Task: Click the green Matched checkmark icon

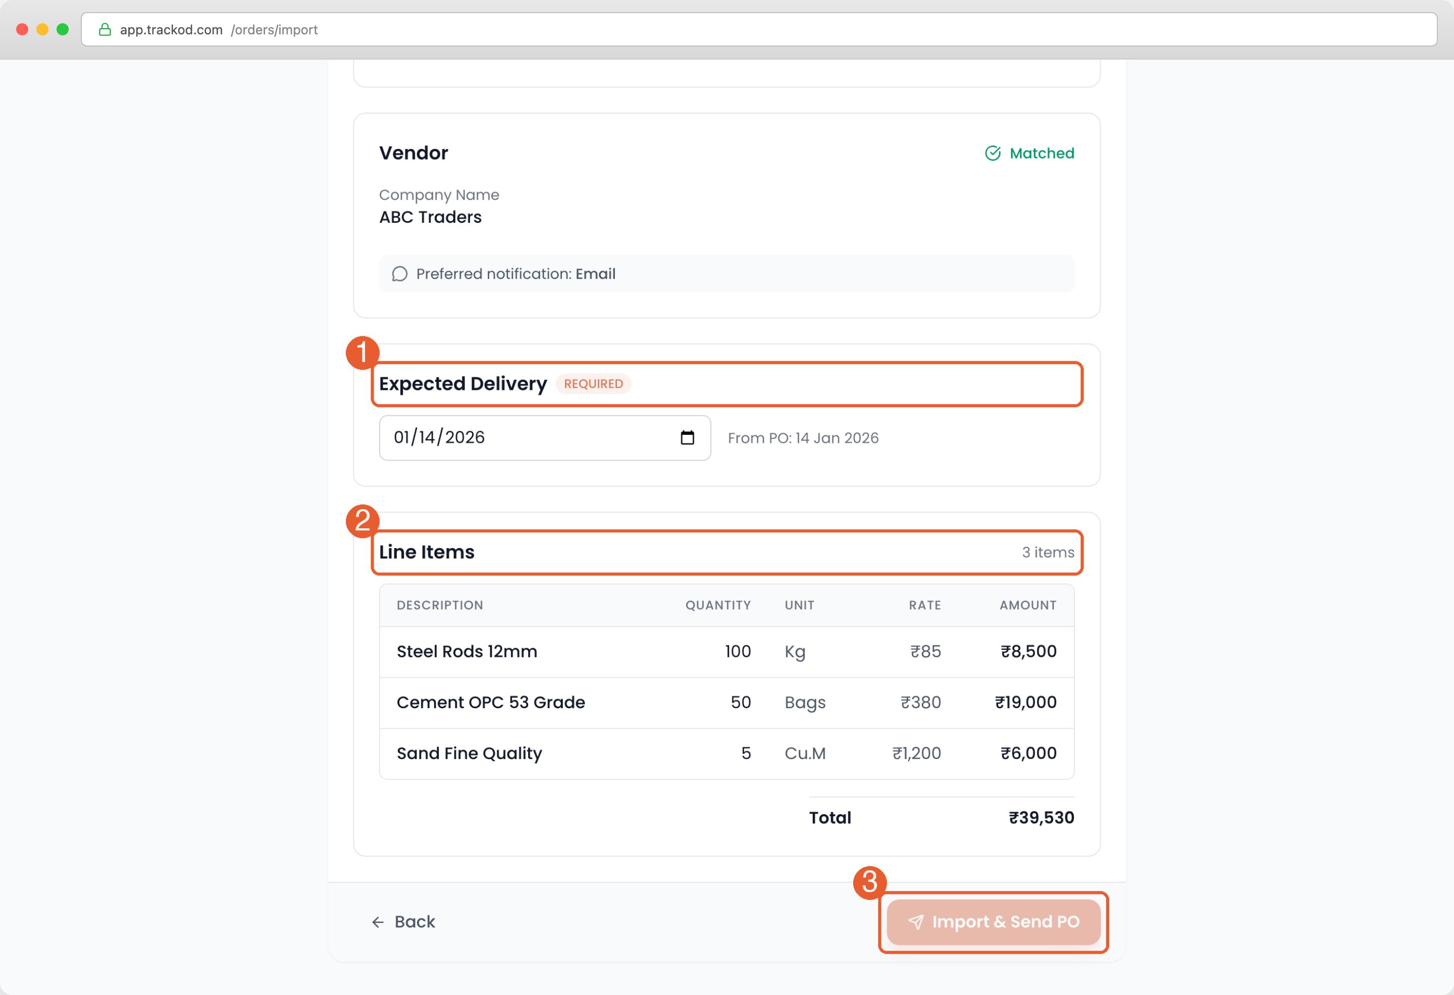Action: click(x=992, y=154)
